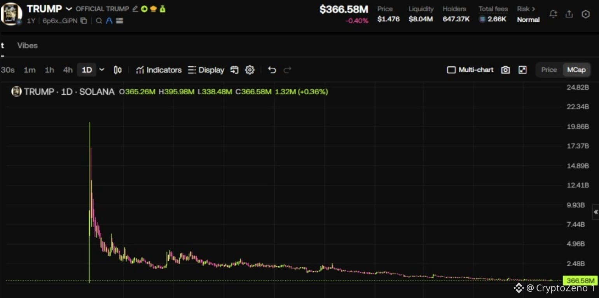This screenshot has width=599, height=298.
Task: Click the green money bag badge icon
Action: click(162, 9)
